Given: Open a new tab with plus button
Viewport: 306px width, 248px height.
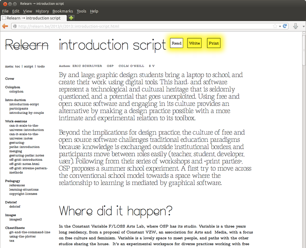Looking at the screenshot, I should (71, 18).
